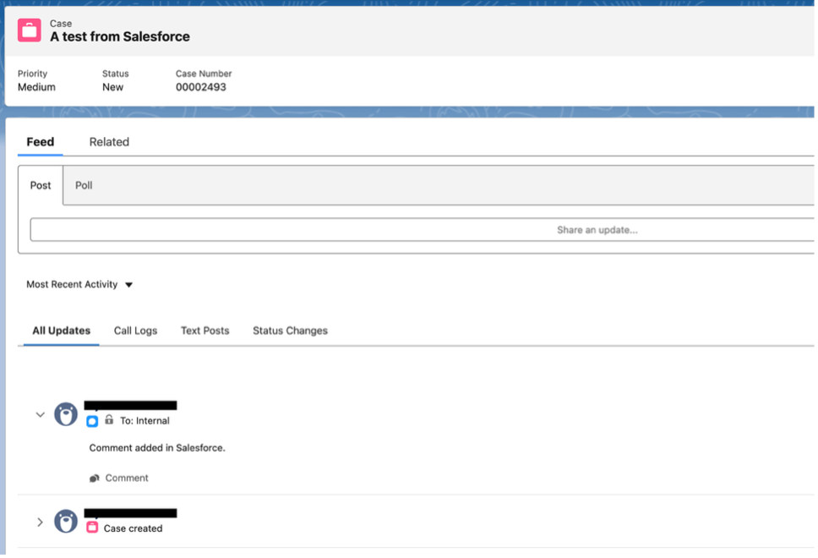Filter feed by Call Logs
The image size is (818, 558).
[135, 331]
